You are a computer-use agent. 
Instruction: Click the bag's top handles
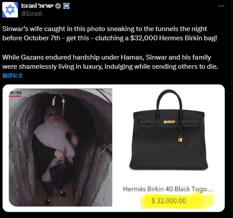pos(169,102)
